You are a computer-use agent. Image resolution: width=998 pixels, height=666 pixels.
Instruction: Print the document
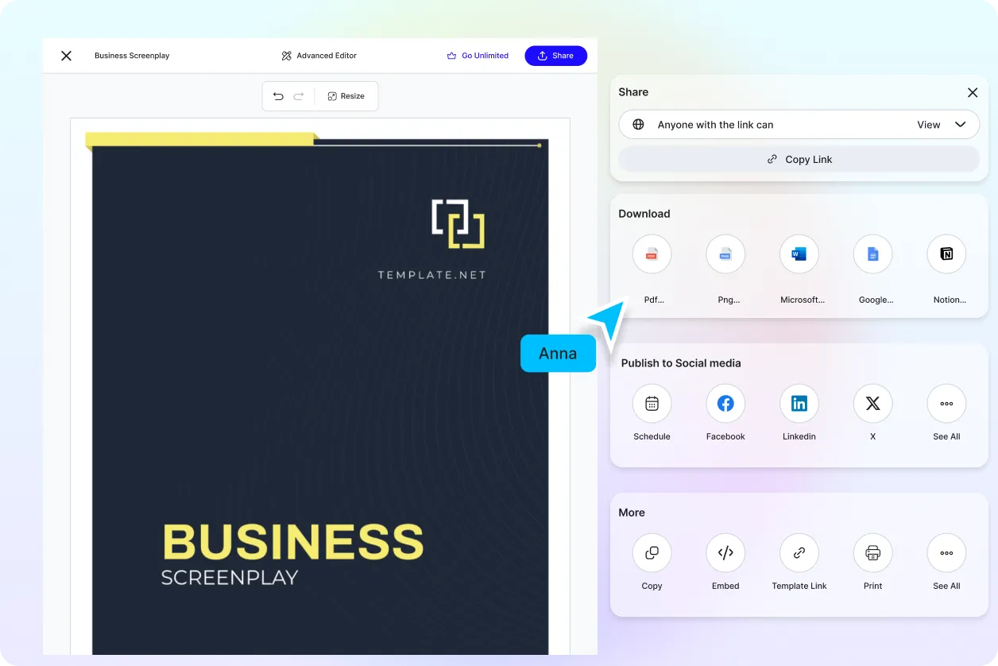872,553
